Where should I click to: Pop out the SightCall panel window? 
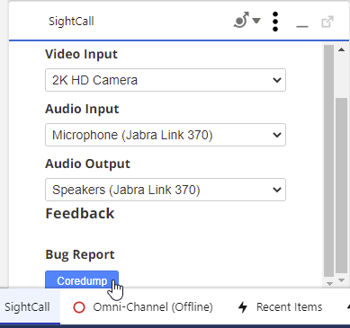click(328, 22)
